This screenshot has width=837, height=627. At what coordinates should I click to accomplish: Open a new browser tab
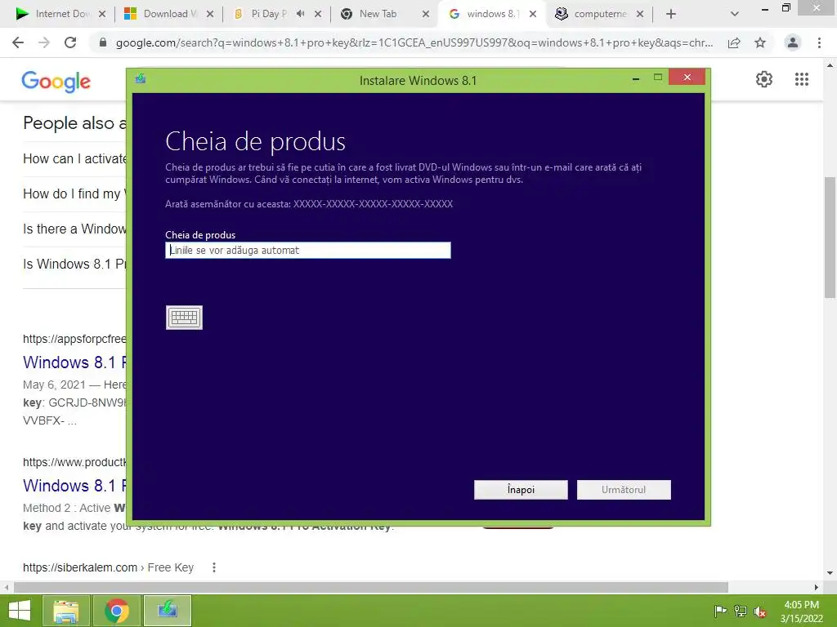671,15
